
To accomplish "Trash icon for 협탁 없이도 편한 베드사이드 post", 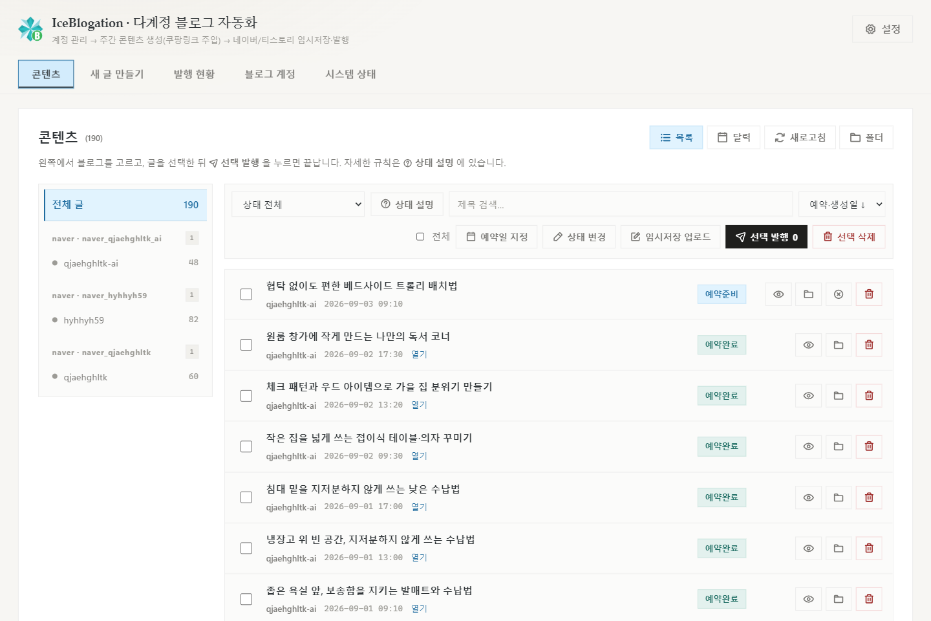I will 869,294.
